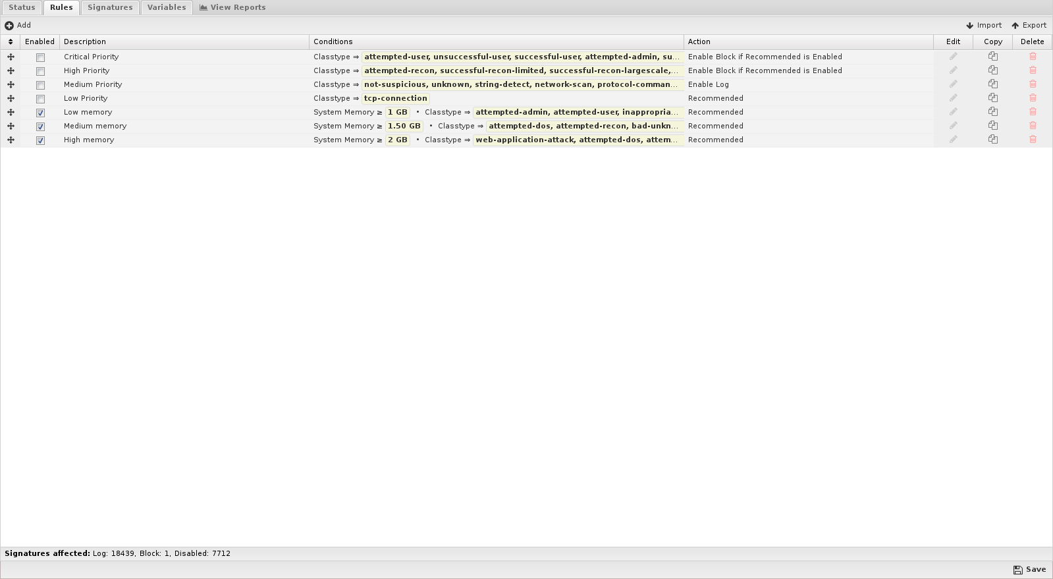Edit the Medium memory rule
The height and width of the screenshot is (579, 1053).
(x=953, y=126)
